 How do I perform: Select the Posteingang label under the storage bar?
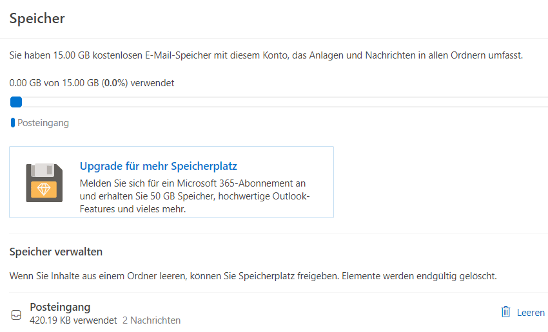pyautogui.click(x=43, y=123)
